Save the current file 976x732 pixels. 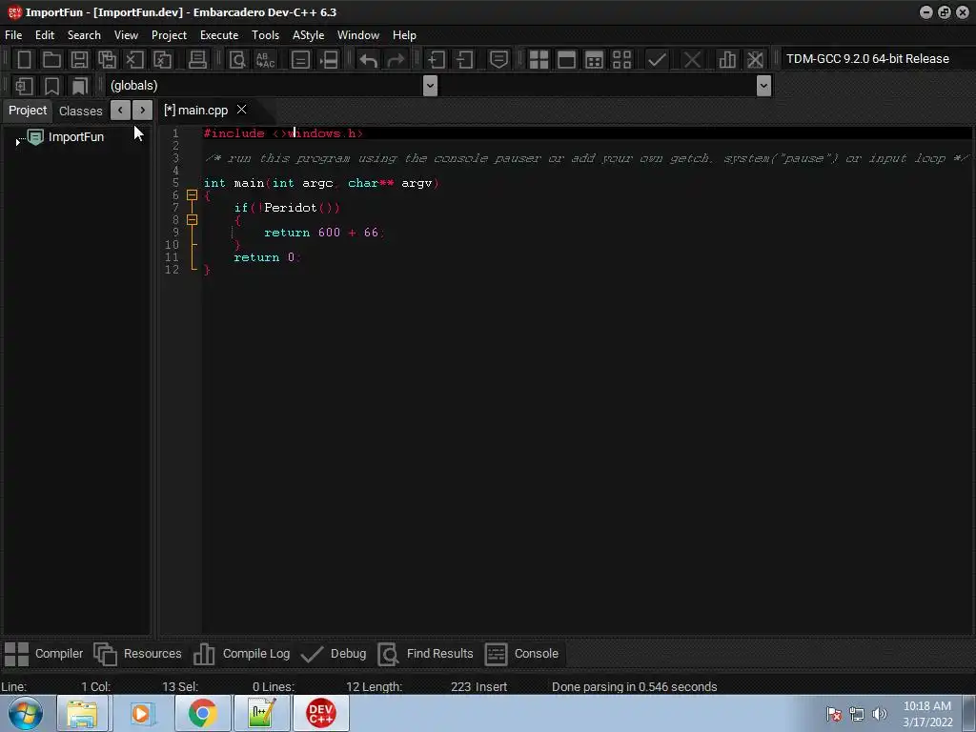click(x=79, y=60)
